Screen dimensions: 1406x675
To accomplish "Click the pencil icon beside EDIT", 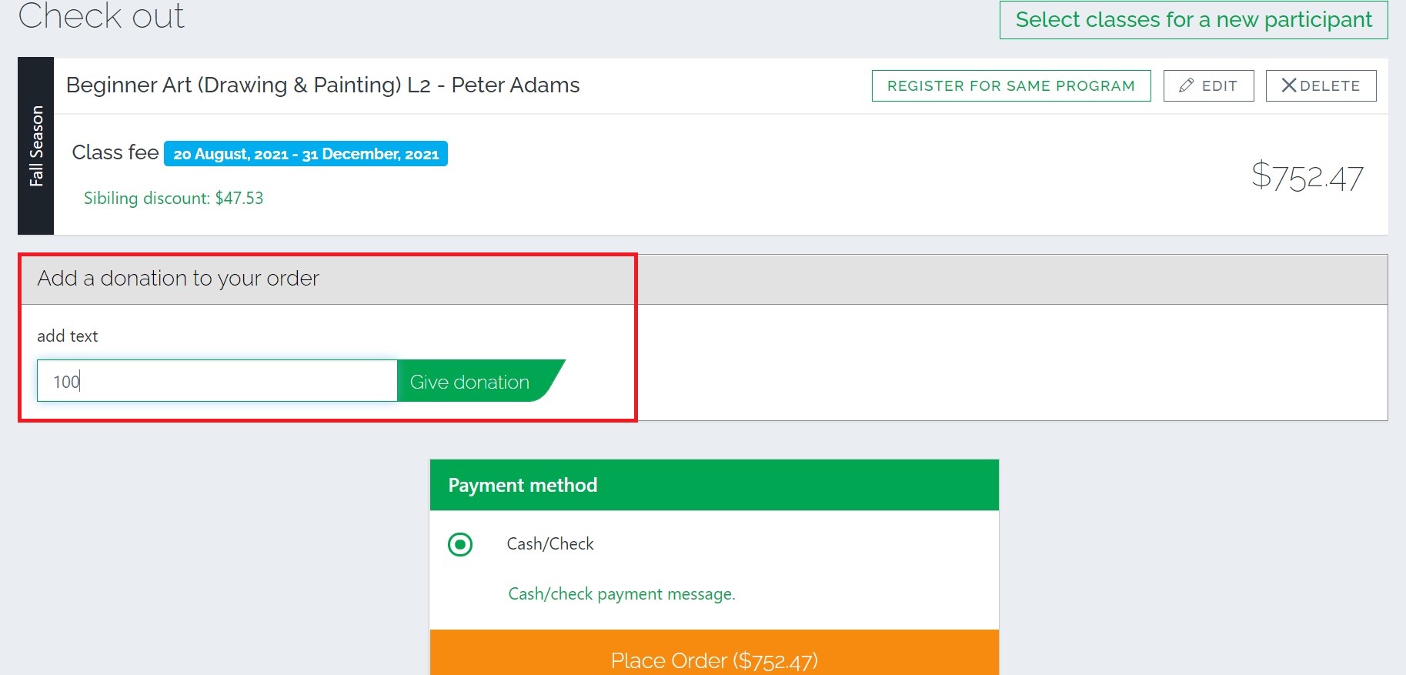I will point(1187,85).
